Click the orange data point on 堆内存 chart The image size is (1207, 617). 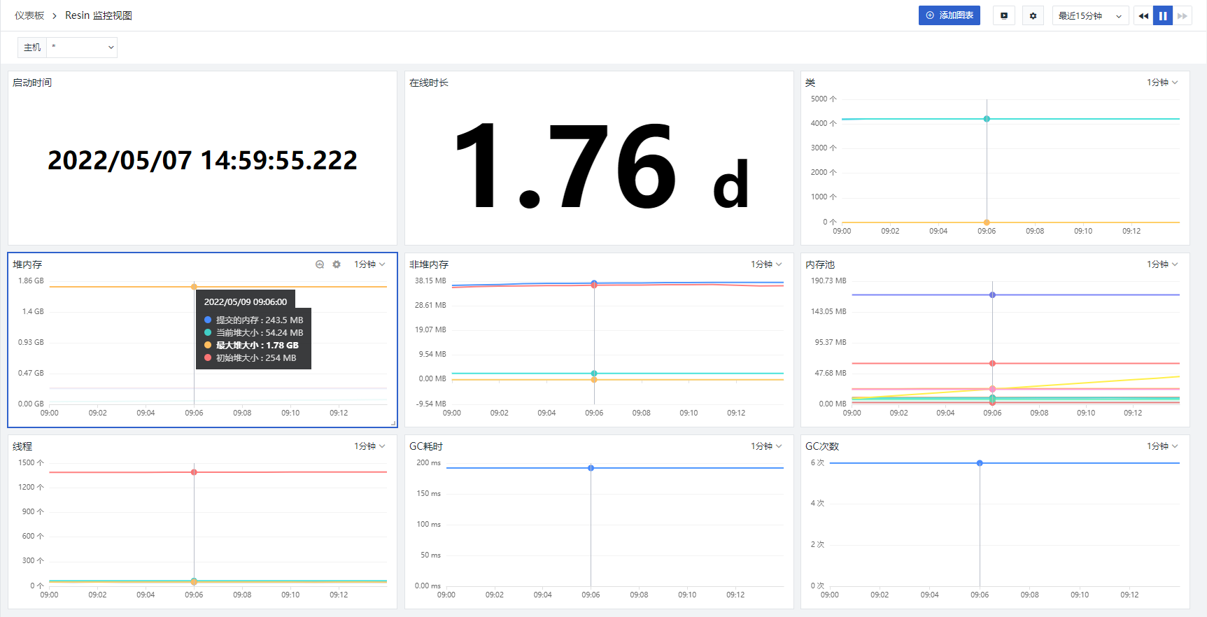(x=194, y=287)
